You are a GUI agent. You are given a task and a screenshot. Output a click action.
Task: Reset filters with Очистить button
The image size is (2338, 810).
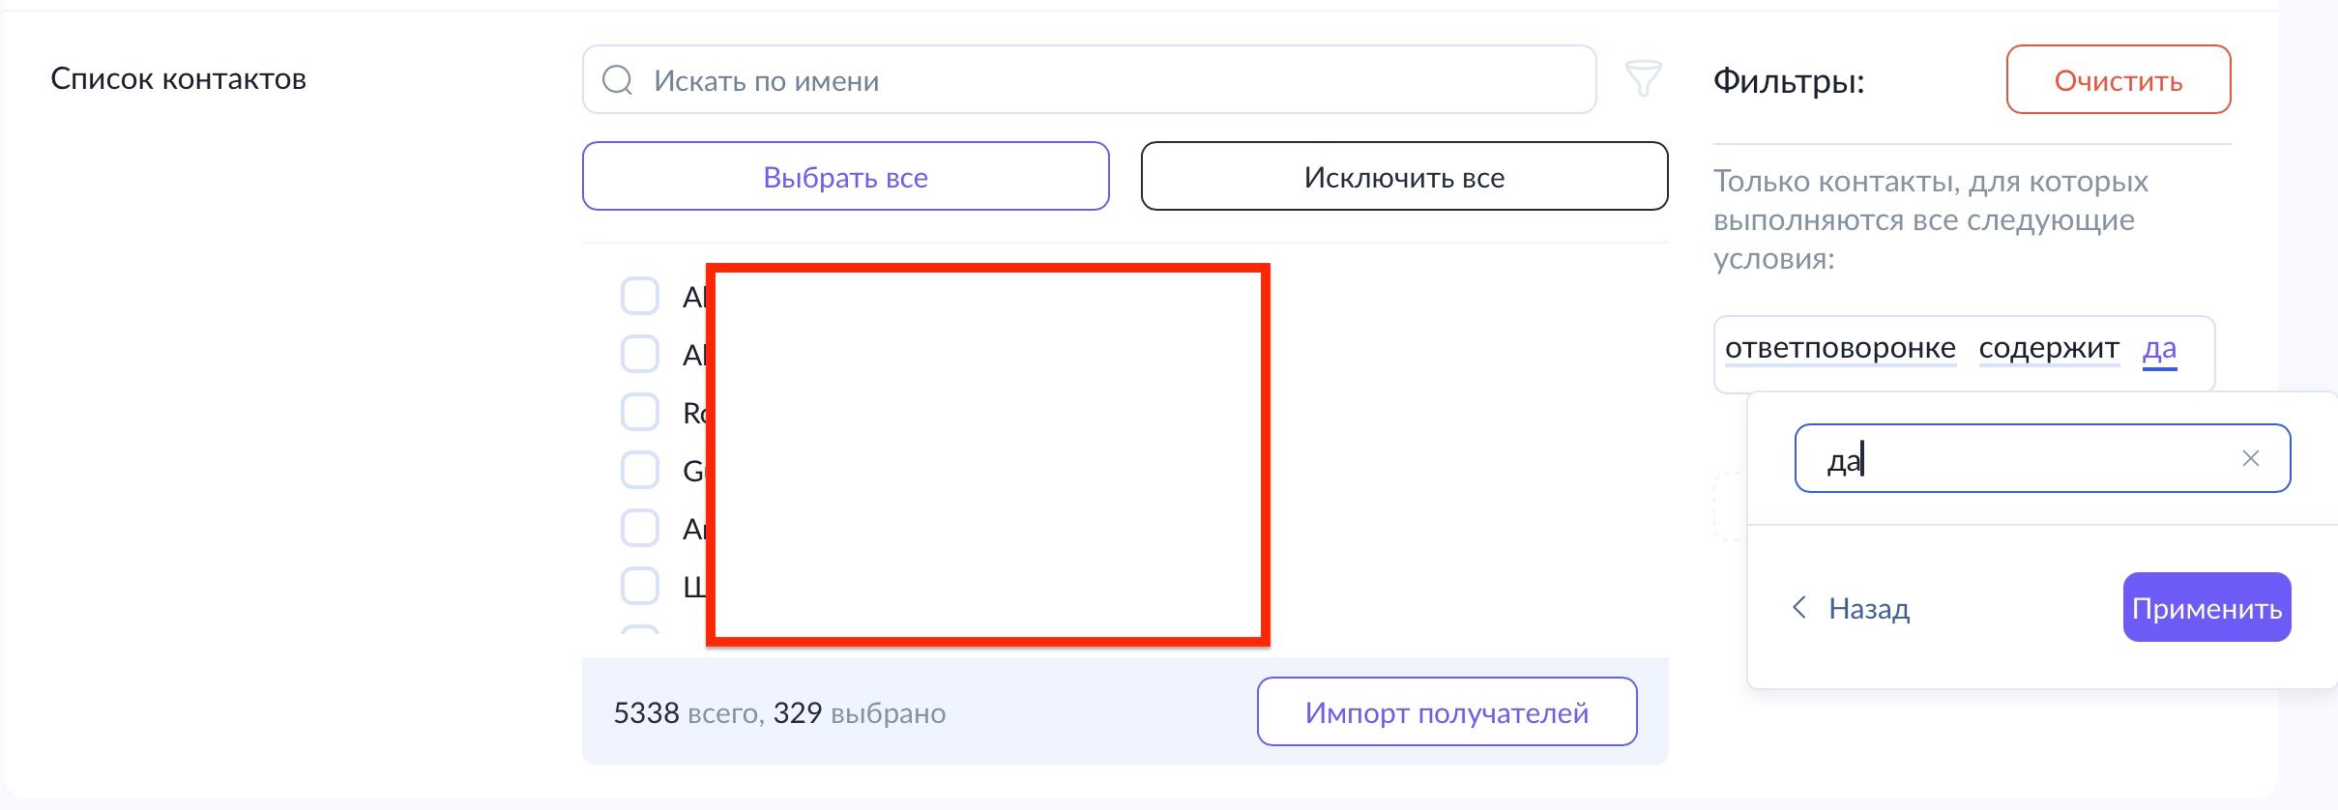click(2118, 80)
